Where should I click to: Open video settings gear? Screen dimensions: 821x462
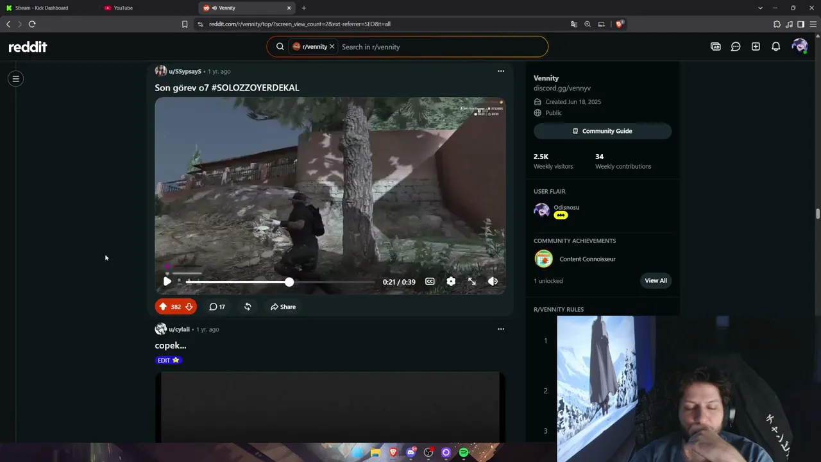[x=451, y=282]
